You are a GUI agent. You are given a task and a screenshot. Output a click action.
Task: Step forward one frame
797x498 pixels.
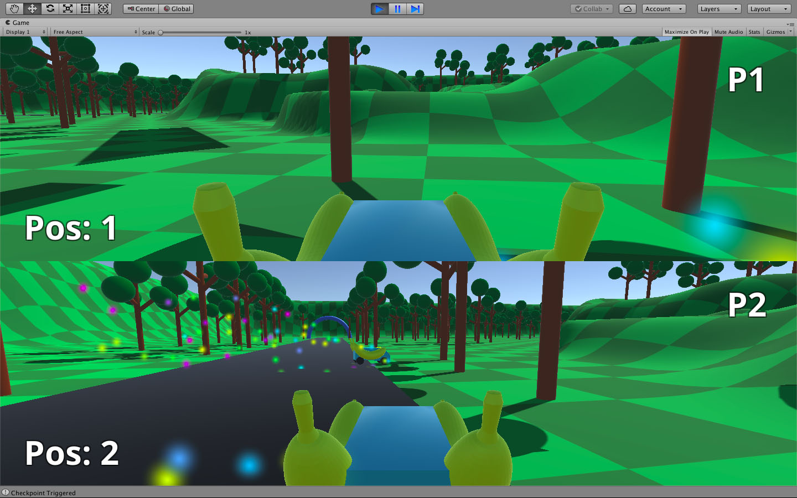point(415,9)
